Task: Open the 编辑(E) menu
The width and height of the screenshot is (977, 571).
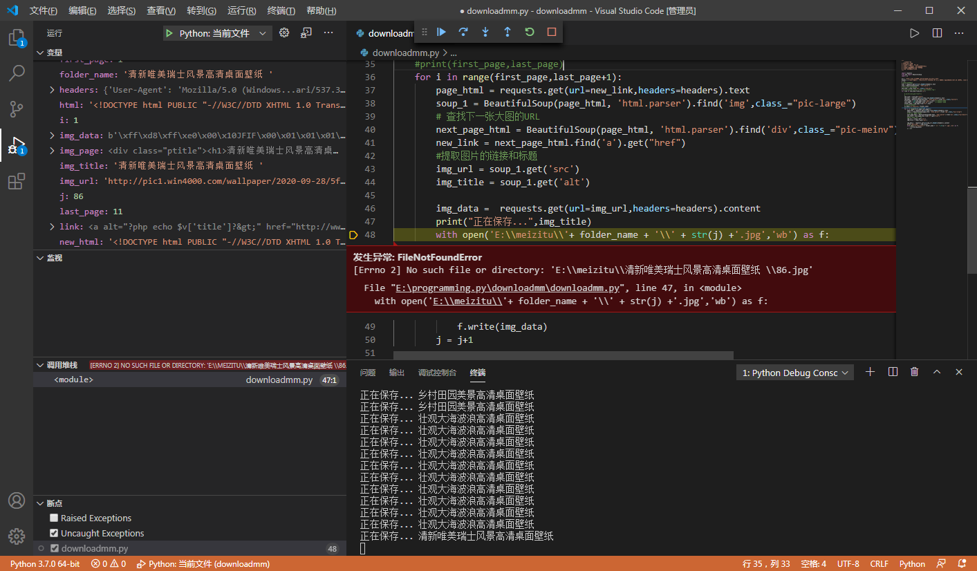Action: [82, 11]
